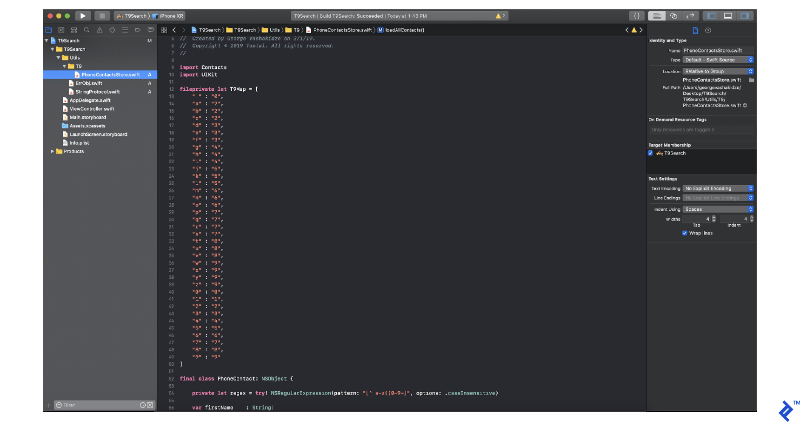The width and height of the screenshot is (800, 422).
Task: Open the Issue navigator warning icon
Action: (x=100, y=30)
